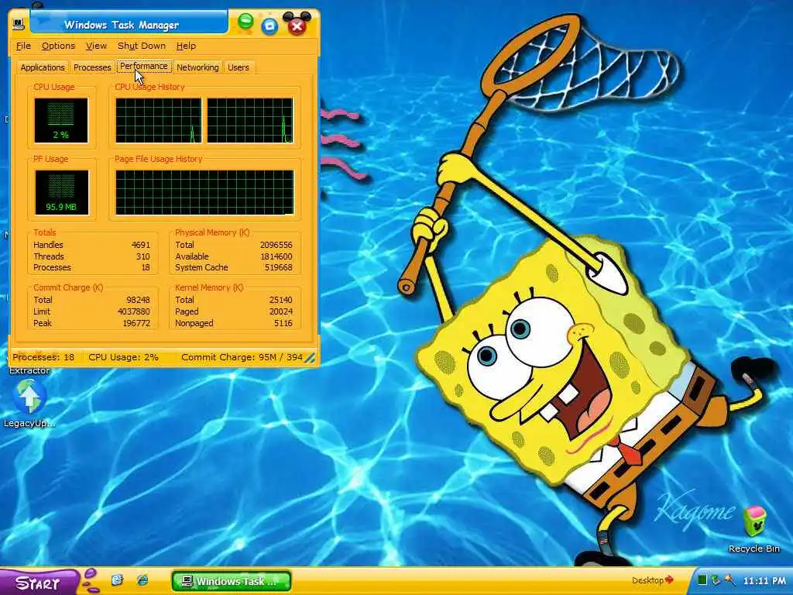Switch to the Processes tab
Screen dimensions: 793x595
[x=92, y=67]
